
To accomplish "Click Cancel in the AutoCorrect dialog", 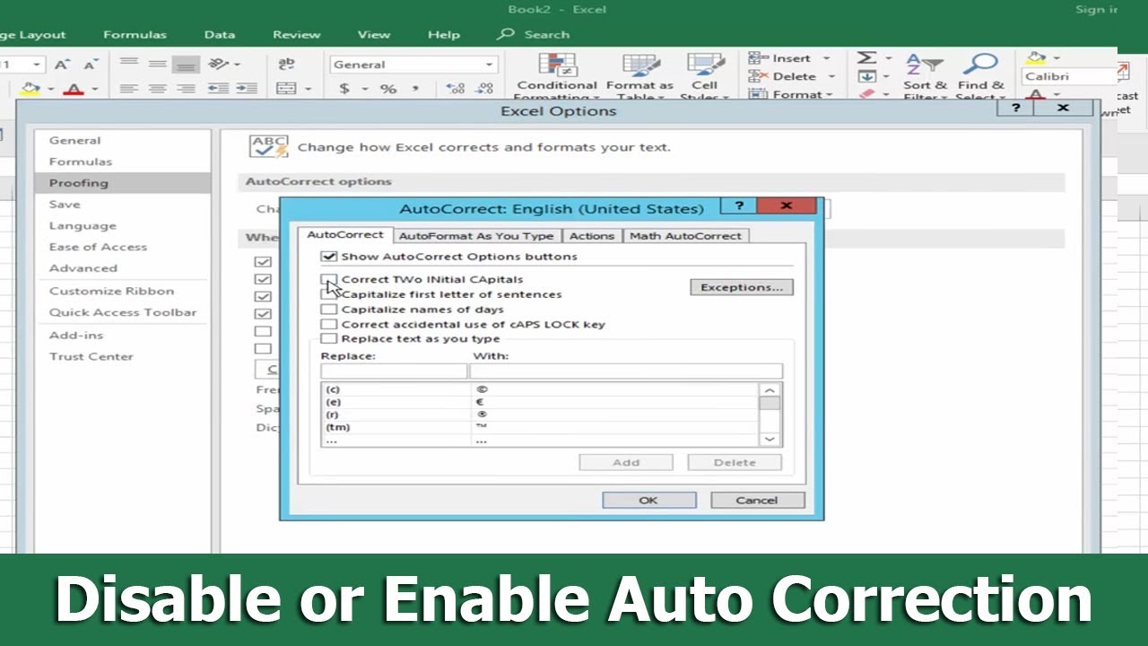I will click(757, 501).
